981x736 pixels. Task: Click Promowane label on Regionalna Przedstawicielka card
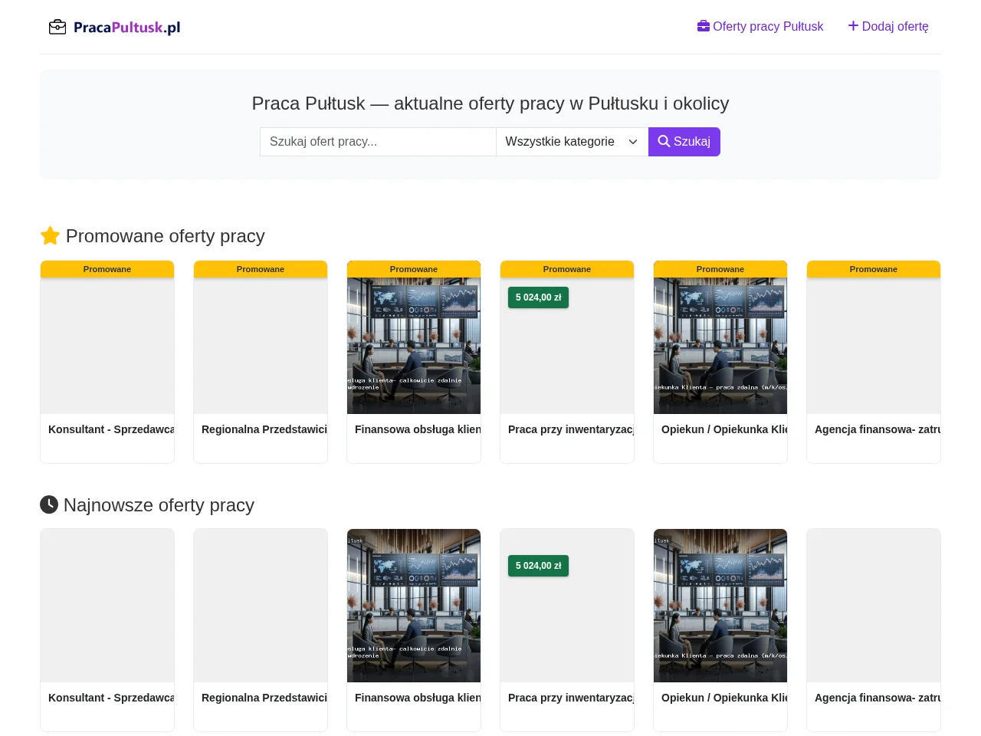pyautogui.click(x=261, y=269)
